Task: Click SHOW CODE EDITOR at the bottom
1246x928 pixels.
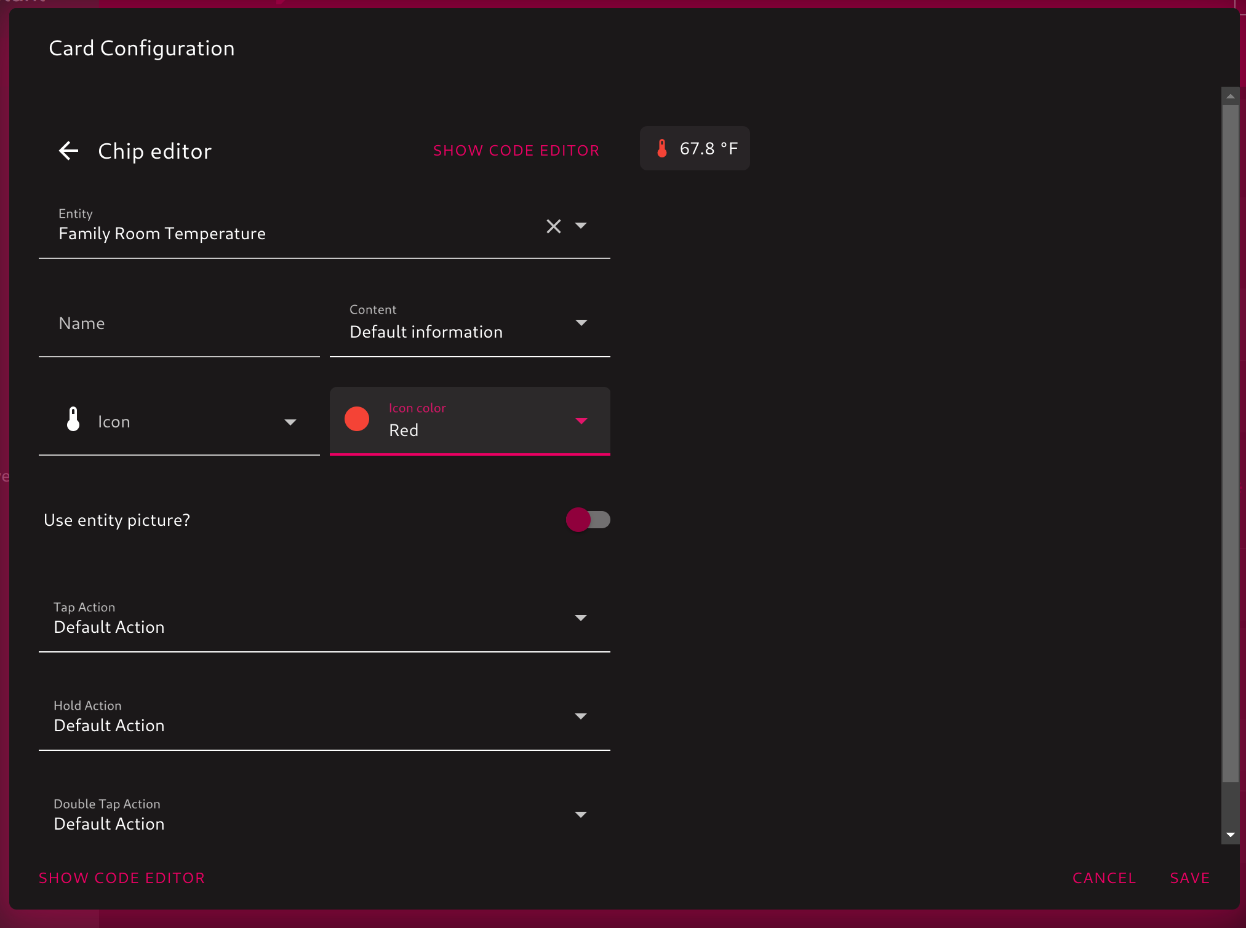Action: click(x=121, y=878)
